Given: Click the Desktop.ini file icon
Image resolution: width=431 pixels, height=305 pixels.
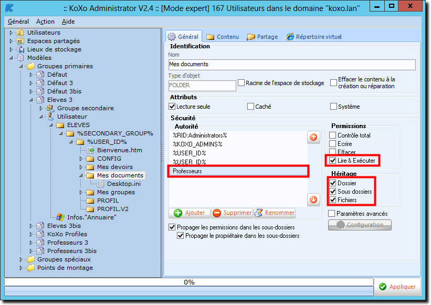Looking at the screenshot, I should [x=100, y=184].
